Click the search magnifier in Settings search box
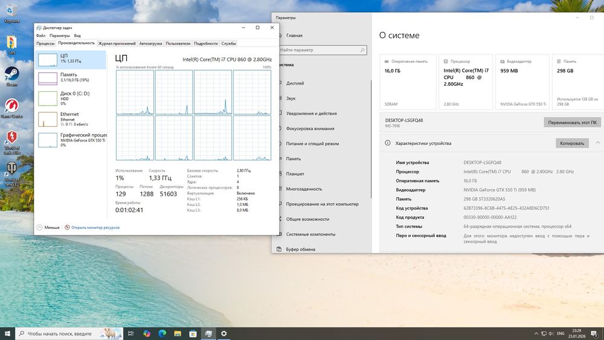The image size is (604, 340). pos(362,50)
